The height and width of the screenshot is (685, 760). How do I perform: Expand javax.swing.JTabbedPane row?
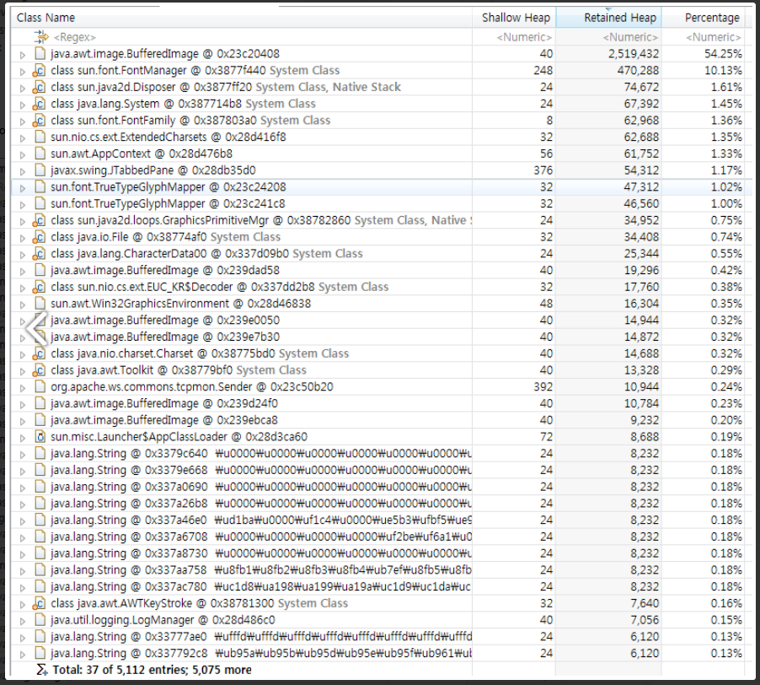click(x=22, y=171)
